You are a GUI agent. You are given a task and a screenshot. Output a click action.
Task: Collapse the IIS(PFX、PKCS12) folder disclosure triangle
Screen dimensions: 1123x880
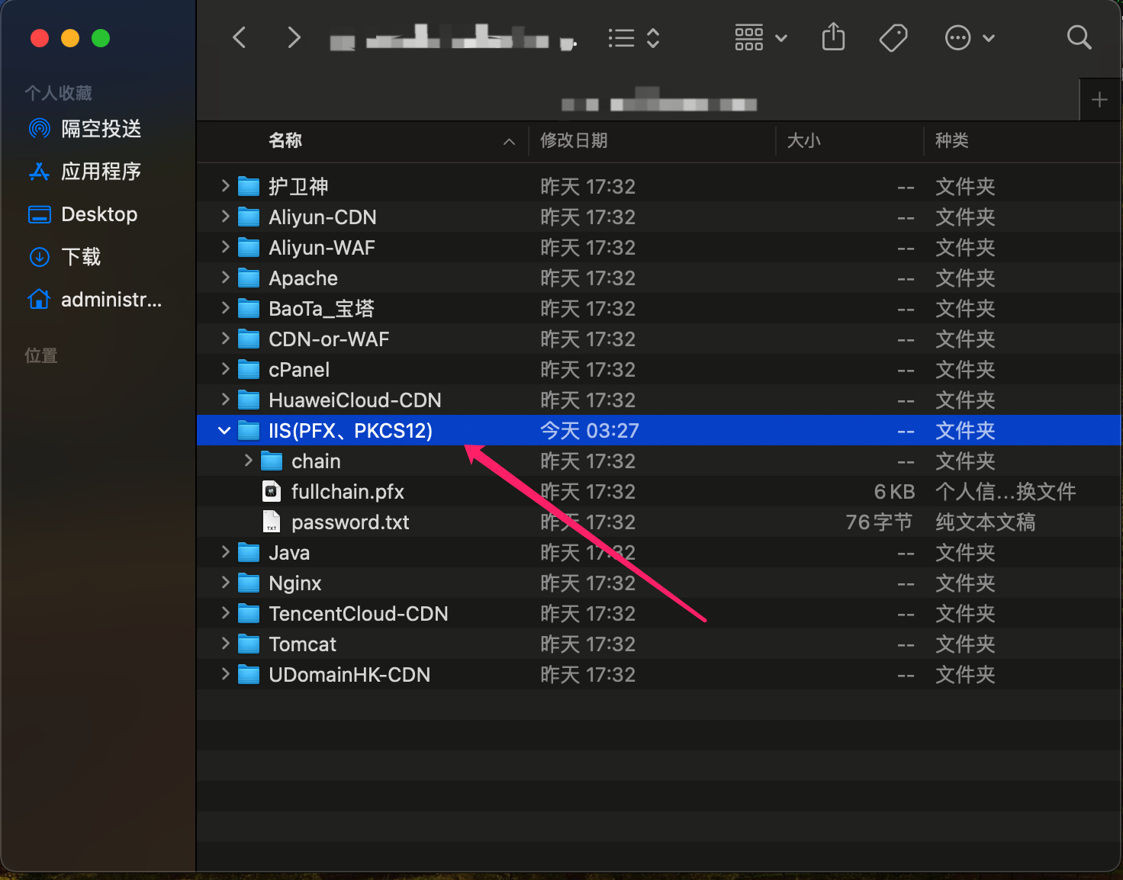tap(224, 430)
